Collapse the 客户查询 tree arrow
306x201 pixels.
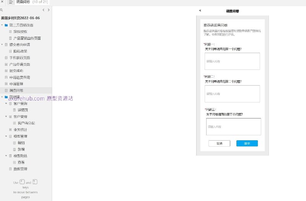pos(6,103)
